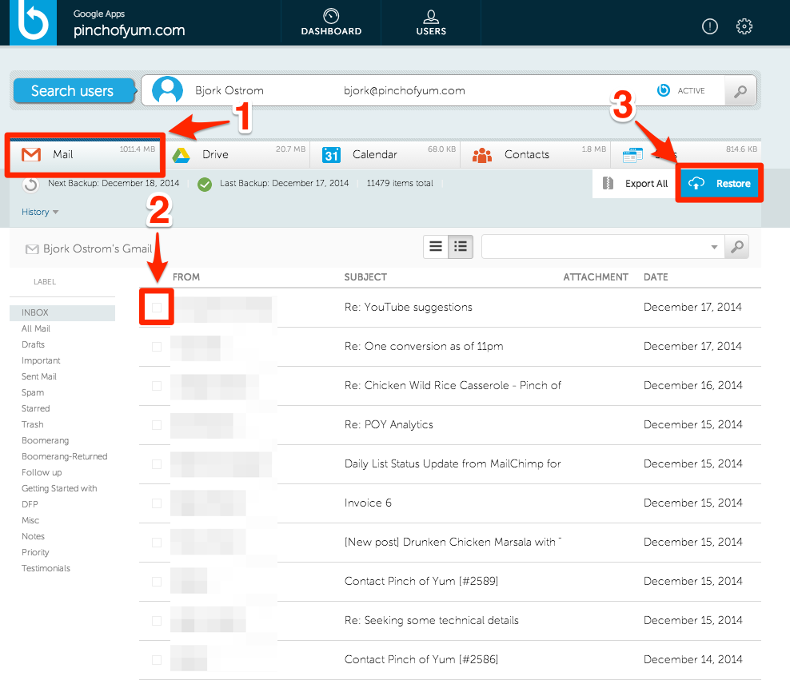Check the 'Re: POY Analytics' email checkbox
The image size is (790, 684).
(157, 425)
